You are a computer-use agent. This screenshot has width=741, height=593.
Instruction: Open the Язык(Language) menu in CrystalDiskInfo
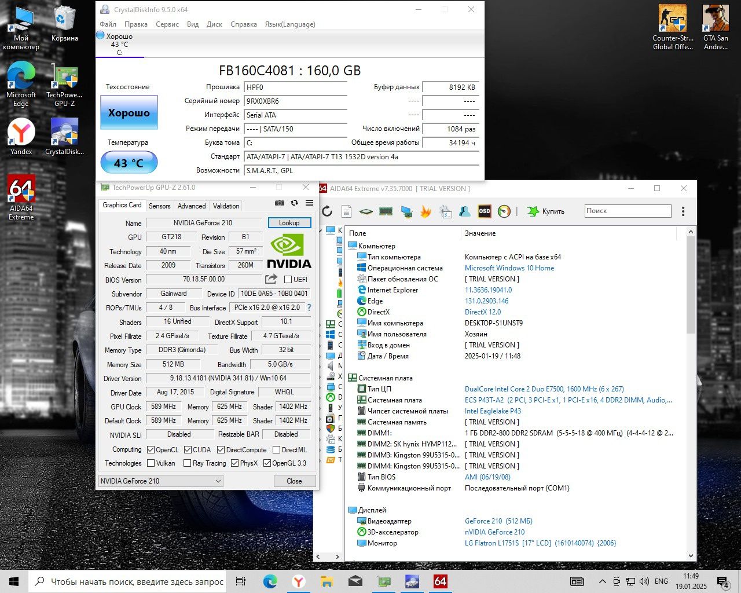[290, 24]
